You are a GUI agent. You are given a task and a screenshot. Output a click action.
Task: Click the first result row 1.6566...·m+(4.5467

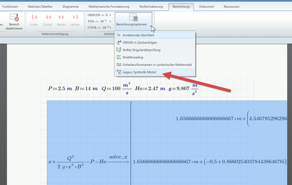232,119
